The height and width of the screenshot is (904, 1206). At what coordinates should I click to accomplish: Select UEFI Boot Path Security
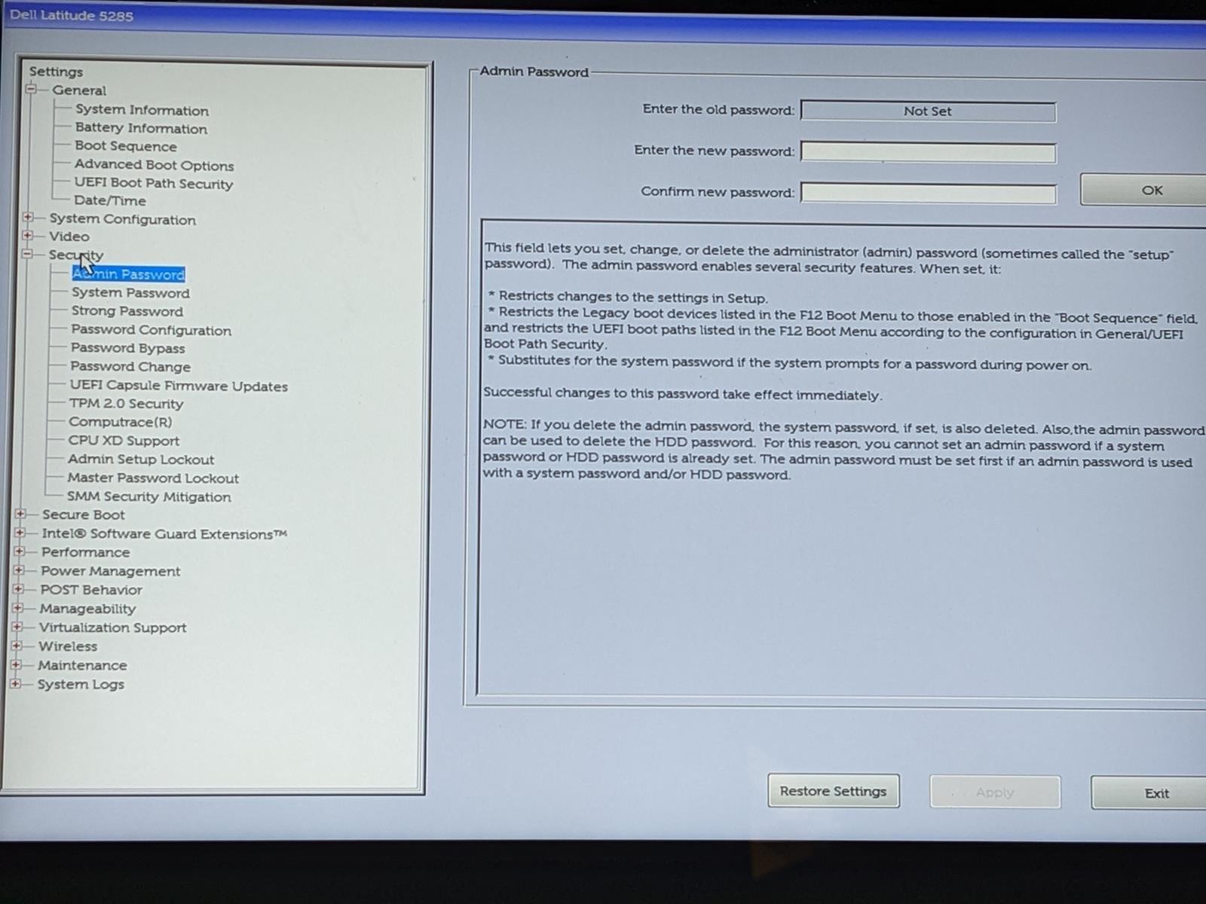tap(153, 183)
